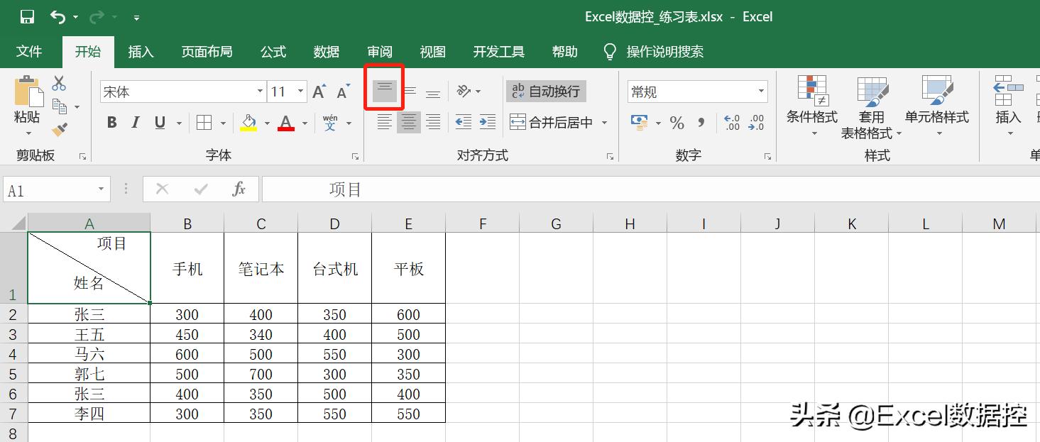Viewport: 1040px width, 442px height.
Task: Toggle 自动换行 wrap text
Action: coord(547,91)
